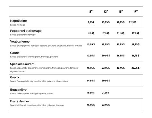Click the Fruits de mer title
Image resolution: width=152 pixels, height=118 pixels.
20,101
